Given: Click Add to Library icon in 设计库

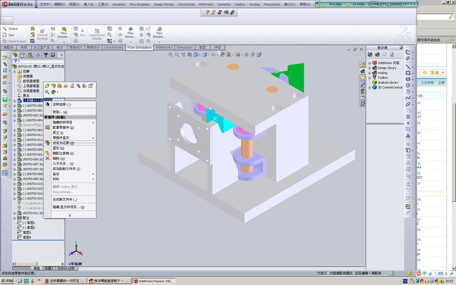Looking at the screenshot, I should pos(370,55).
